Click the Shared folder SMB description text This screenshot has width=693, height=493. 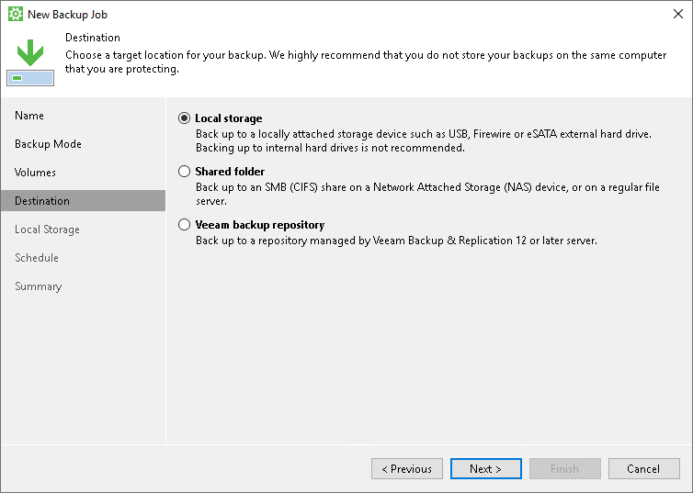(x=427, y=195)
